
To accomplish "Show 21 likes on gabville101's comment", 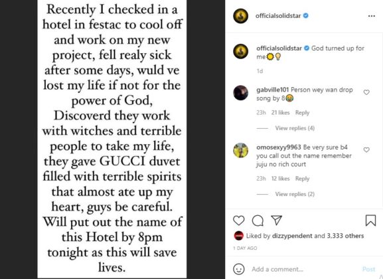I will 280,113.
